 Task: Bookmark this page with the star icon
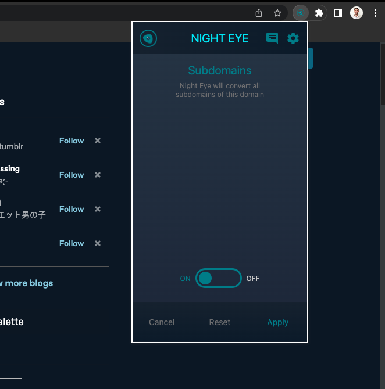point(277,13)
